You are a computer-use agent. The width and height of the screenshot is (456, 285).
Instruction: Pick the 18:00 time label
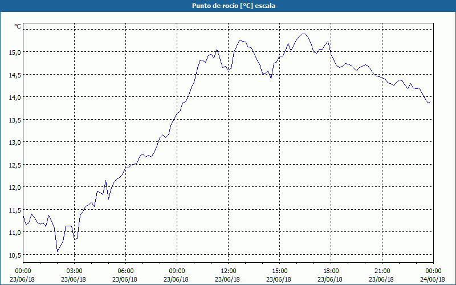pyautogui.click(x=331, y=271)
